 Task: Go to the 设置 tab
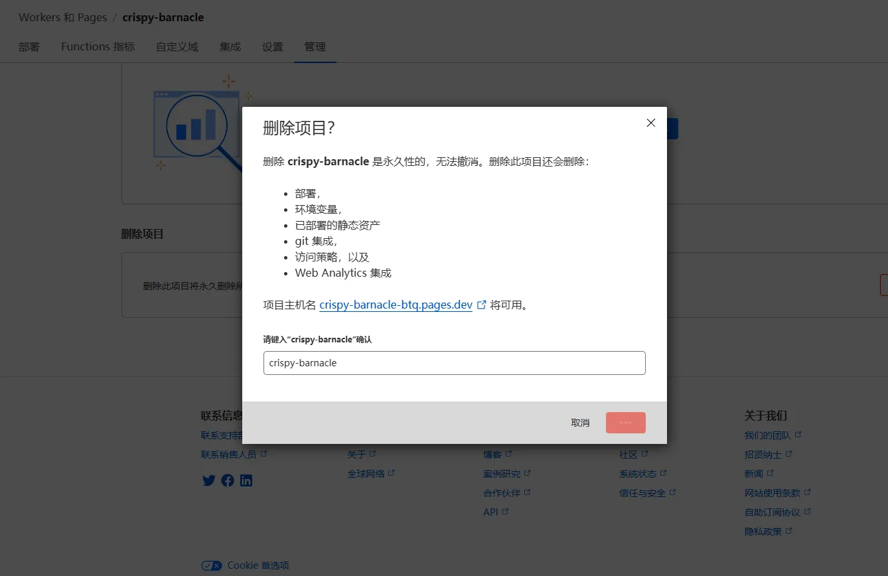click(272, 46)
